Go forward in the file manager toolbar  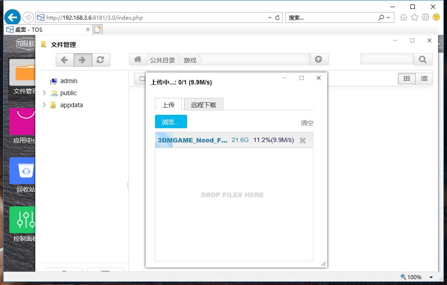83,60
